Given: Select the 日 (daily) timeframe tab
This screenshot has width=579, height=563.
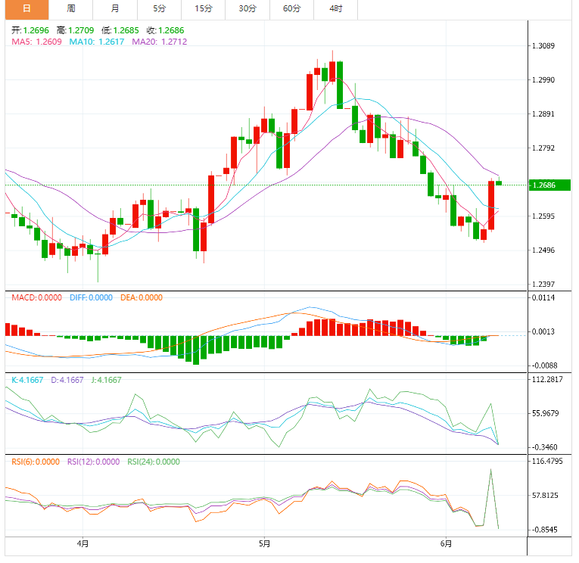Looking at the screenshot, I should pos(26,9).
